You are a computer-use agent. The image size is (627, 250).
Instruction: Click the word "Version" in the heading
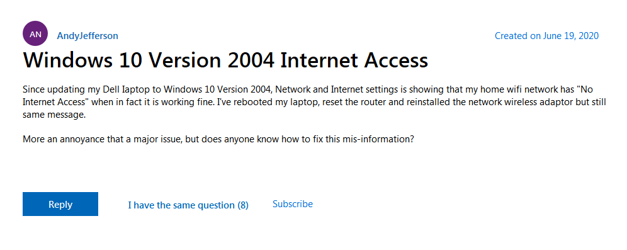[x=185, y=60]
